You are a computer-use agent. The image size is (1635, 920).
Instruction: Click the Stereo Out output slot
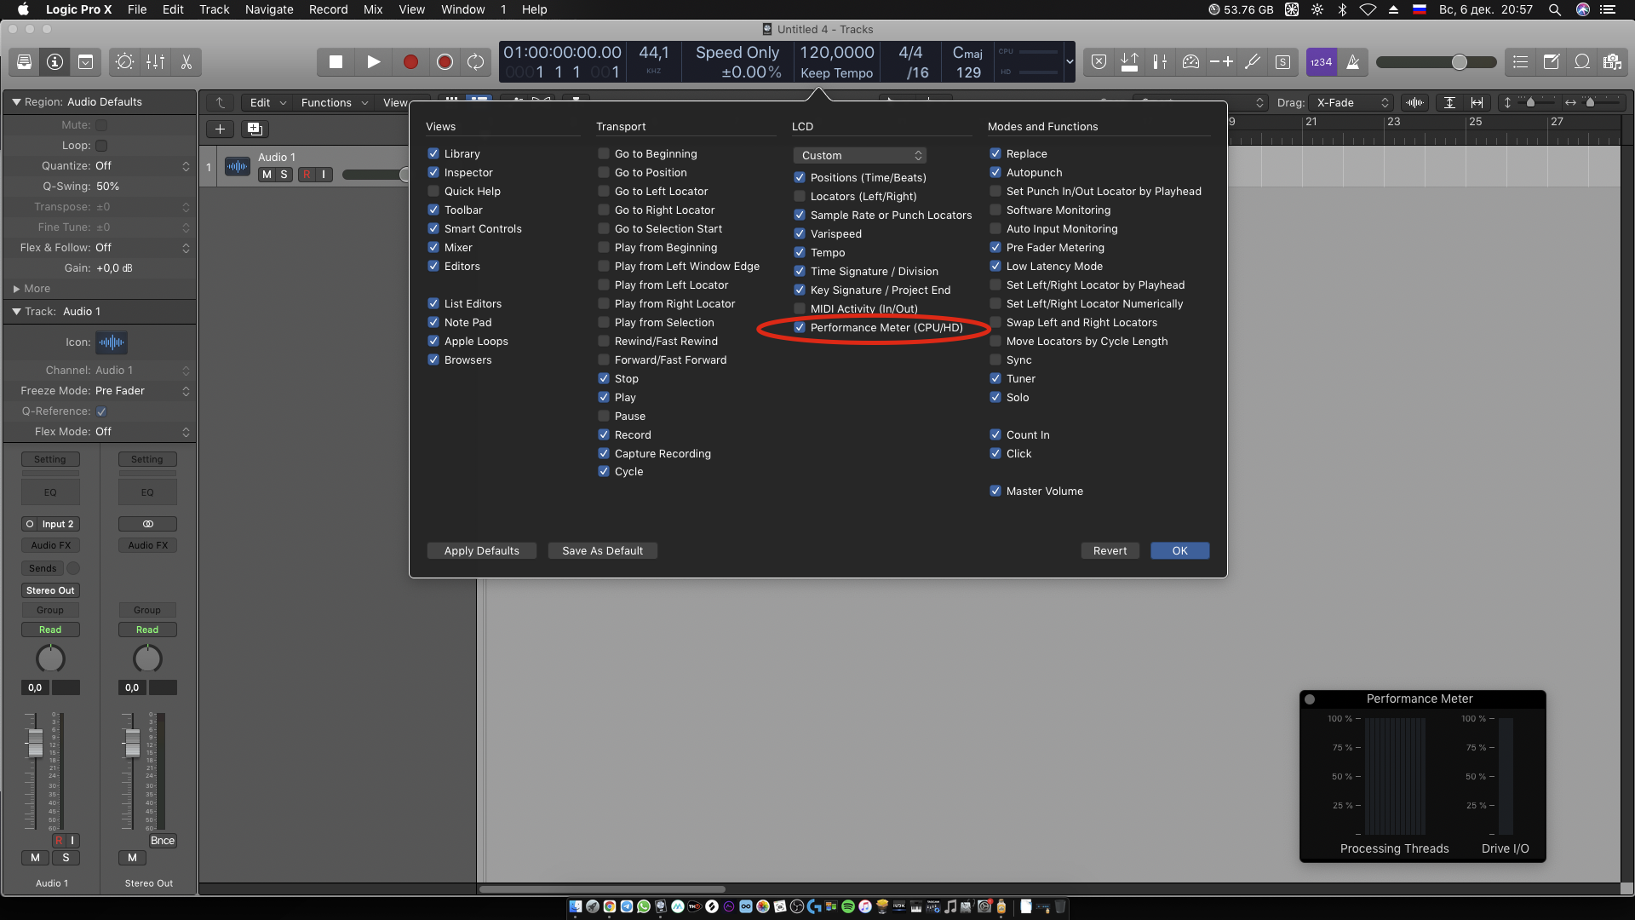coord(50,590)
